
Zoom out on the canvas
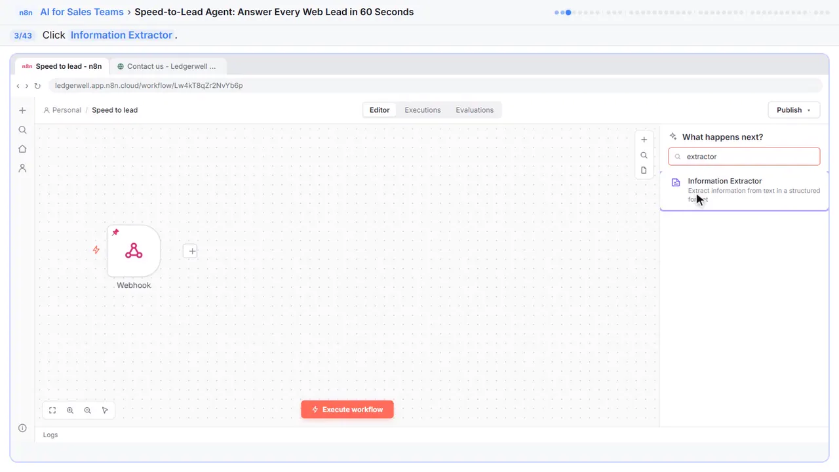coord(88,410)
